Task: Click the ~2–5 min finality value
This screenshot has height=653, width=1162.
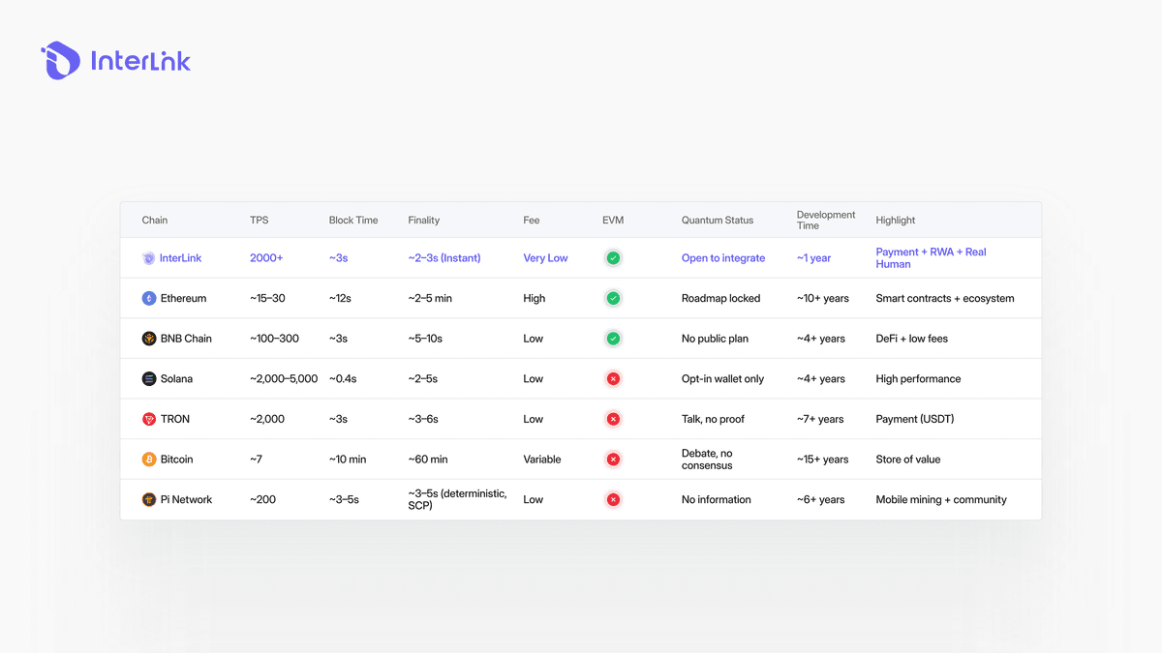Action: (430, 299)
